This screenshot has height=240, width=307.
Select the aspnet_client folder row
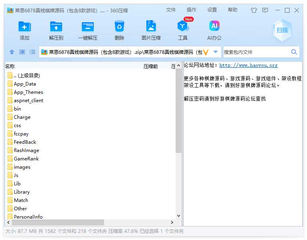pyautogui.click(x=91, y=100)
